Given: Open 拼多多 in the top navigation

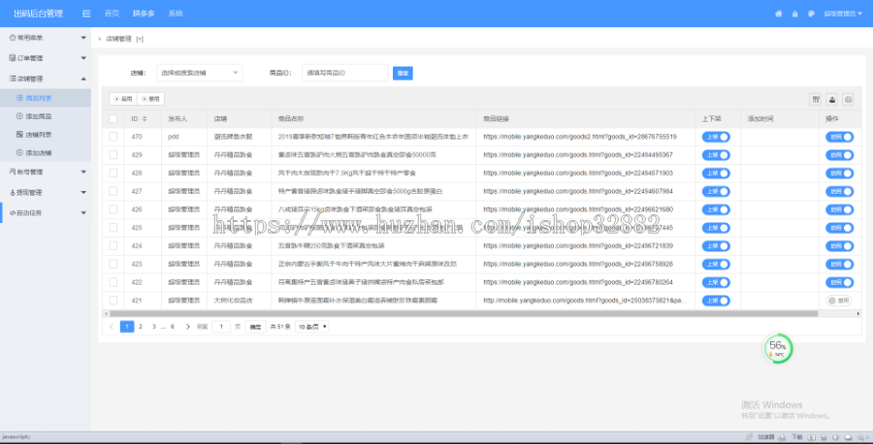Looking at the screenshot, I should pyautogui.click(x=144, y=14).
